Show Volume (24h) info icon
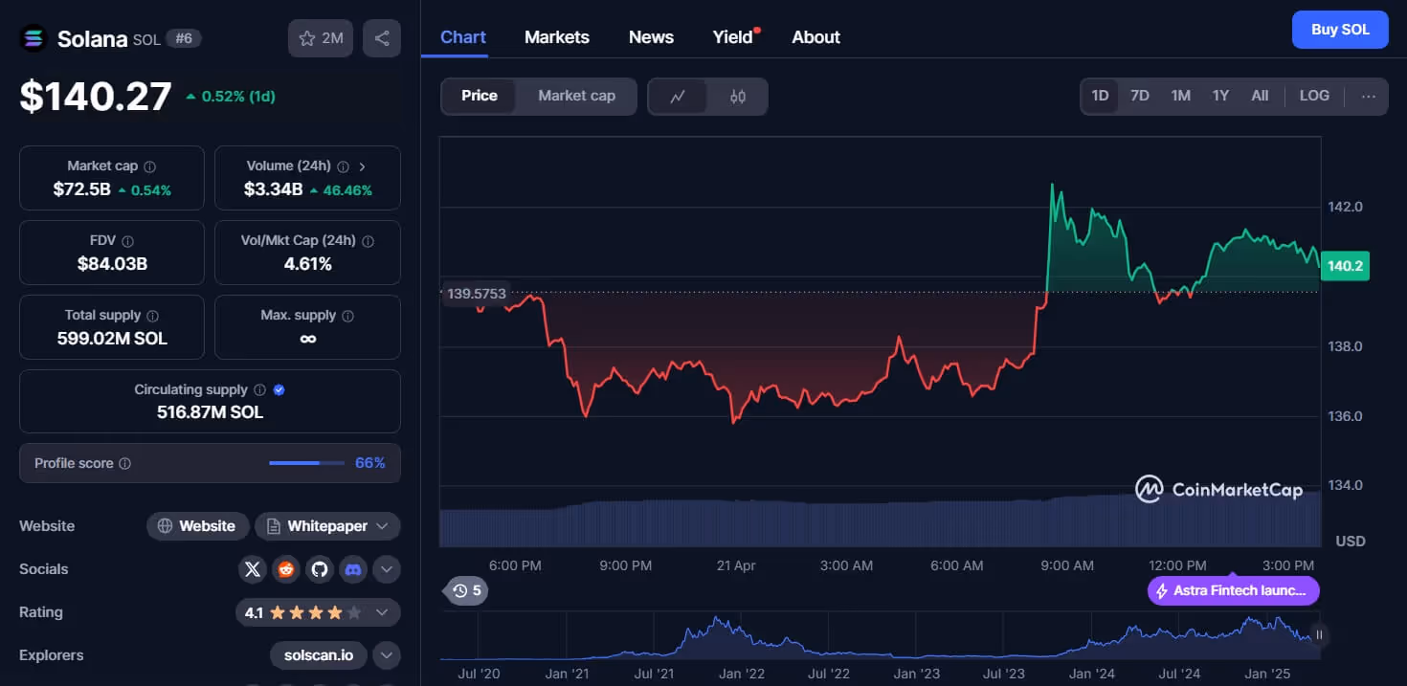 click(343, 166)
